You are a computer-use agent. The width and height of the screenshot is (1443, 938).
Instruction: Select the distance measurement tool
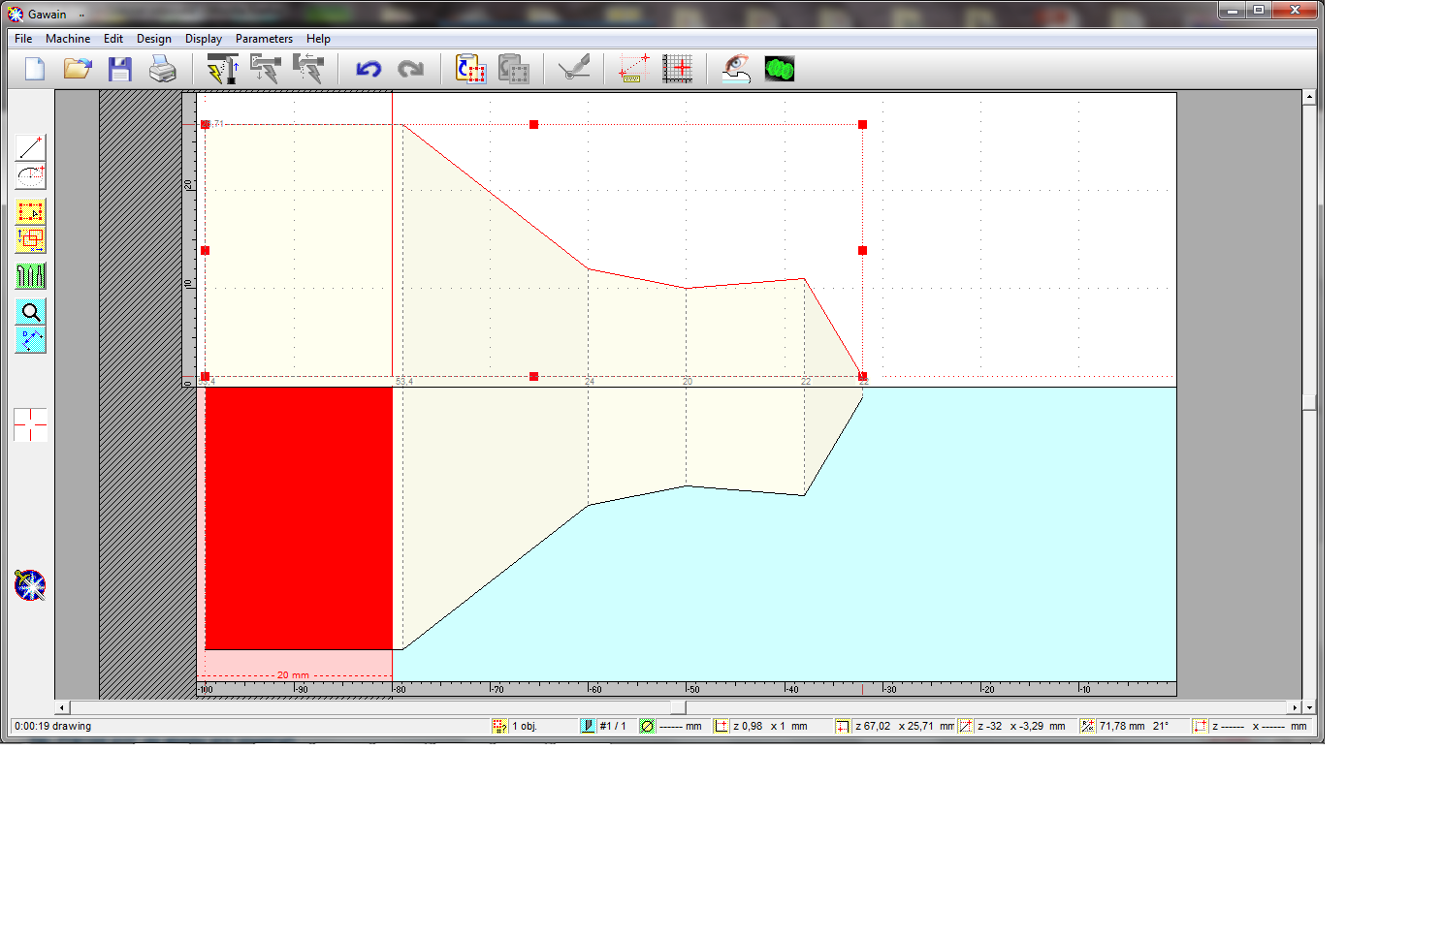click(30, 340)
